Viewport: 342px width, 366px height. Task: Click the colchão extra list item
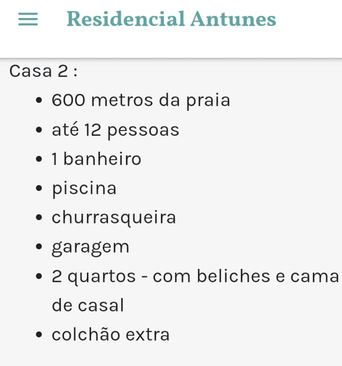pyautogui.click(x=111, y=334)
